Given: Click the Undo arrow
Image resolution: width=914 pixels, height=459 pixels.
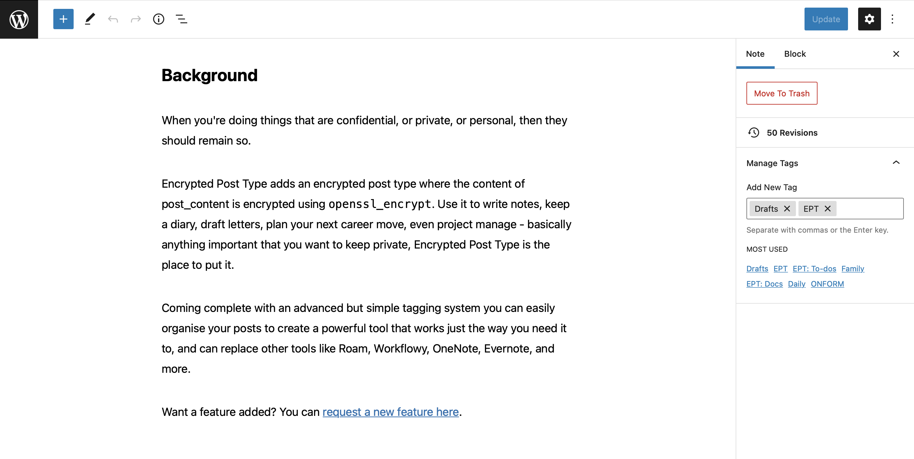Looking at the screenshot, I should [x=113, y=19].
